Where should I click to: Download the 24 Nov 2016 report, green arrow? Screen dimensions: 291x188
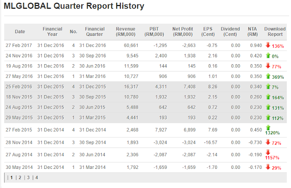(x=268, y=56)
